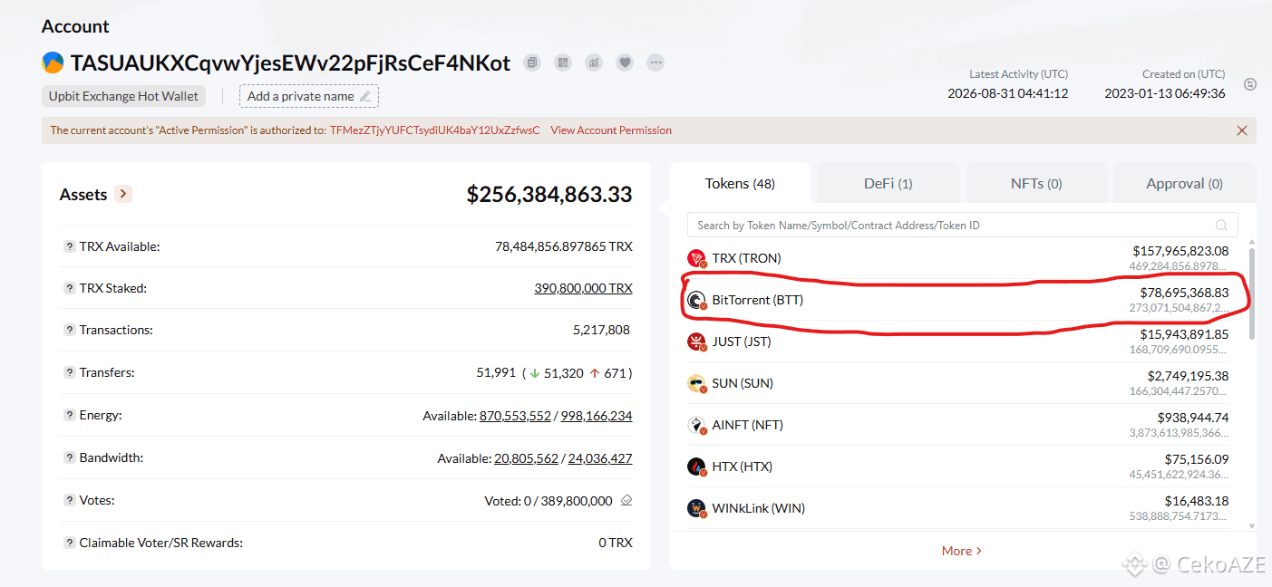Image resolution: width=1272 pixels, height=587 pixels.
Task: Click the latest activity time 2026-08-31 04:41:12
Action: click(x=1007, y=93)
